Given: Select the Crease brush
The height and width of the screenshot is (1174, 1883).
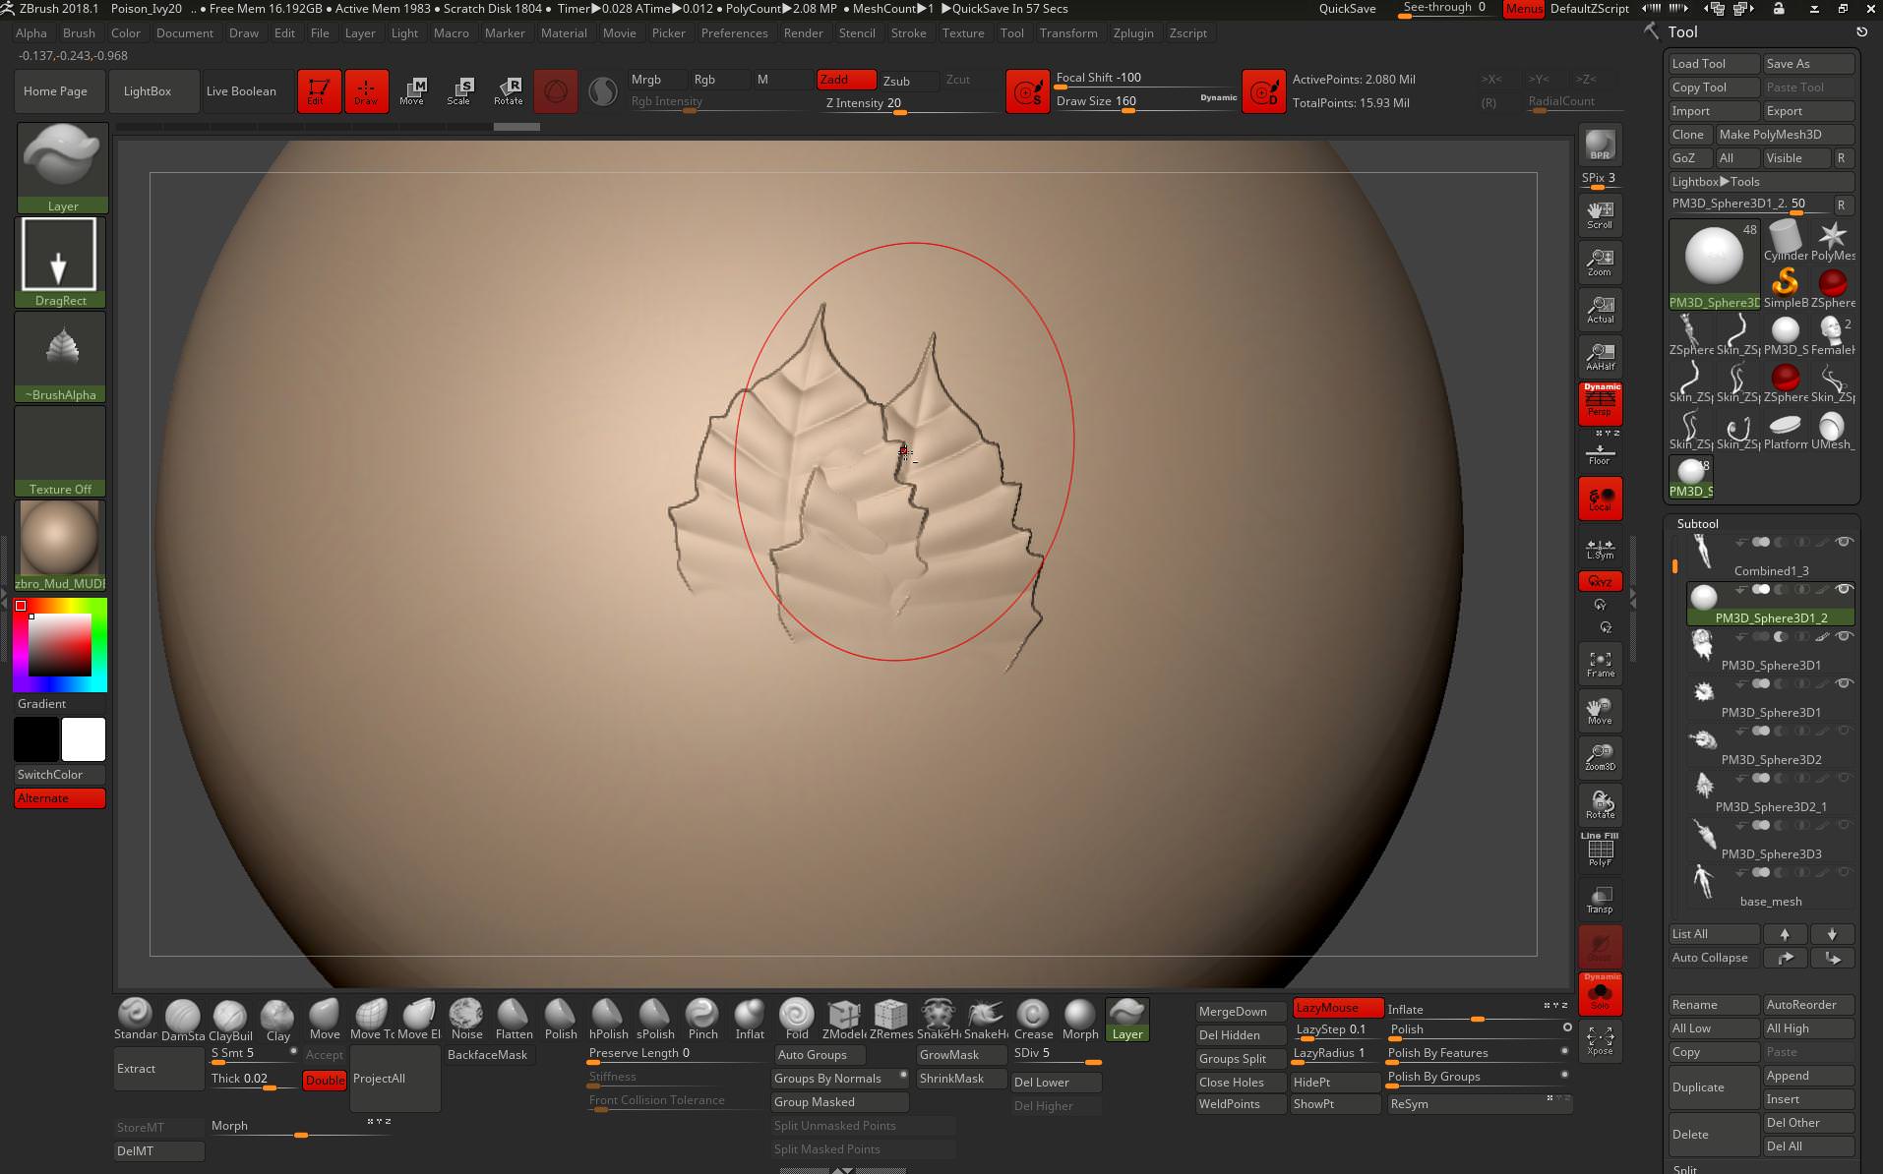Looking at the screenshot, I should [1033, 1020].
